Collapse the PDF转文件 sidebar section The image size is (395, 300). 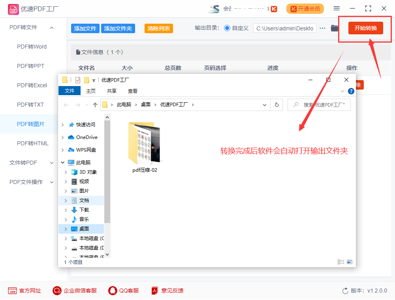(x=51, y=28)
